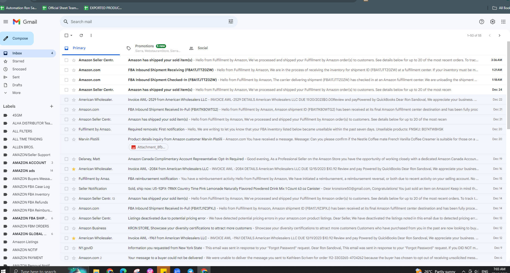510x273 pixels.
Task: Open the Automation Ron Sa... bookmark
Action: pos(18,8)
